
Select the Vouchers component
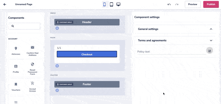[x=16, y=87]
